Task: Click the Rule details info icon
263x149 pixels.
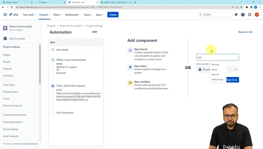Action: (x=53, y=50)
